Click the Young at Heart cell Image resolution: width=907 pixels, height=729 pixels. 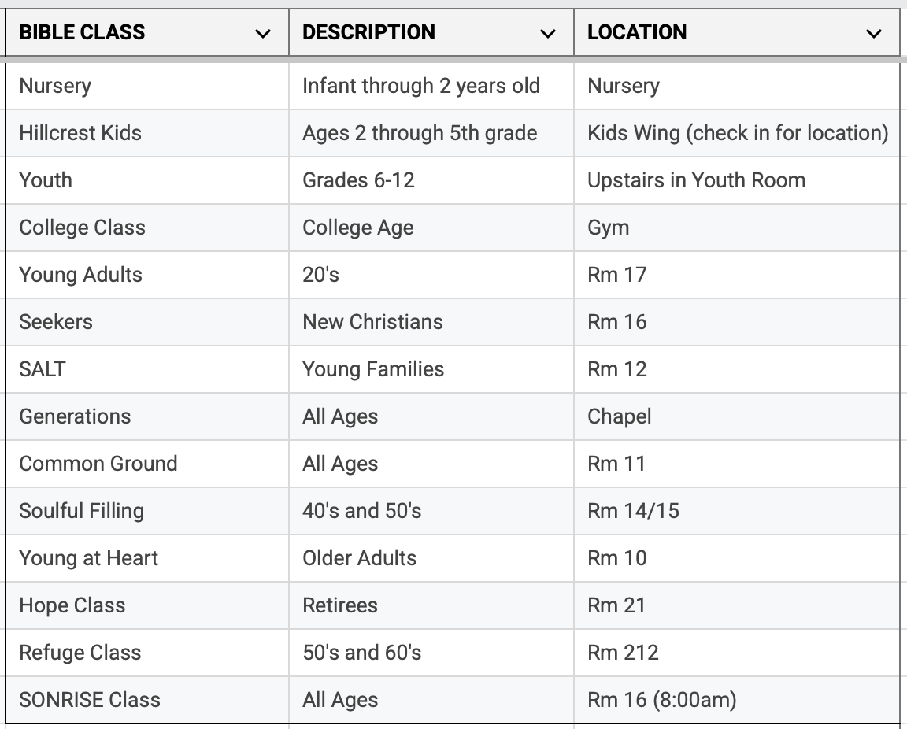(x=147, y=558)
